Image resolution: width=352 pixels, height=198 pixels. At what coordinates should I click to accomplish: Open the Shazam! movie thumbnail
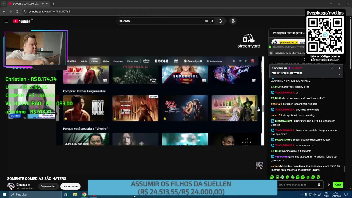click(x=86, y=75)
